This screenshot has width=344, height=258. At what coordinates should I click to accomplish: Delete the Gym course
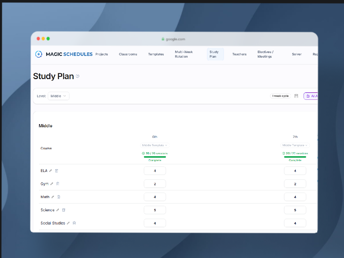tap(58, 184)
